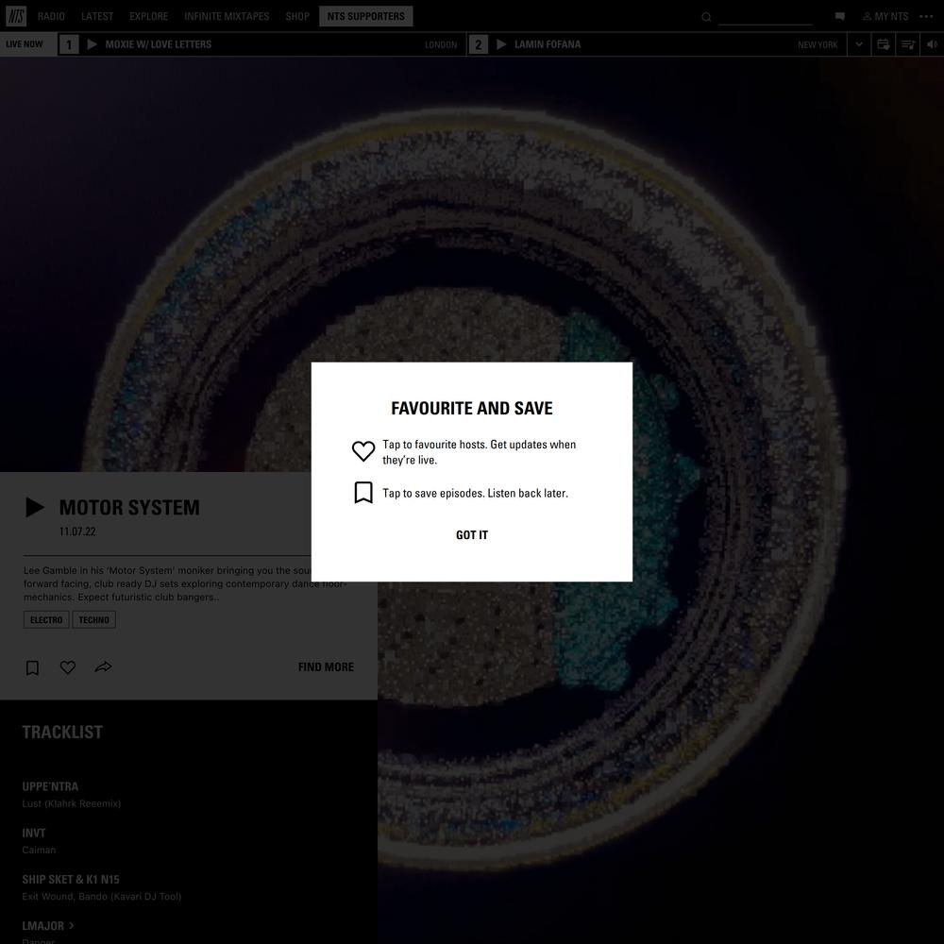Open the schedule calendar icon
944x944 pixels.
click(884, 44)
